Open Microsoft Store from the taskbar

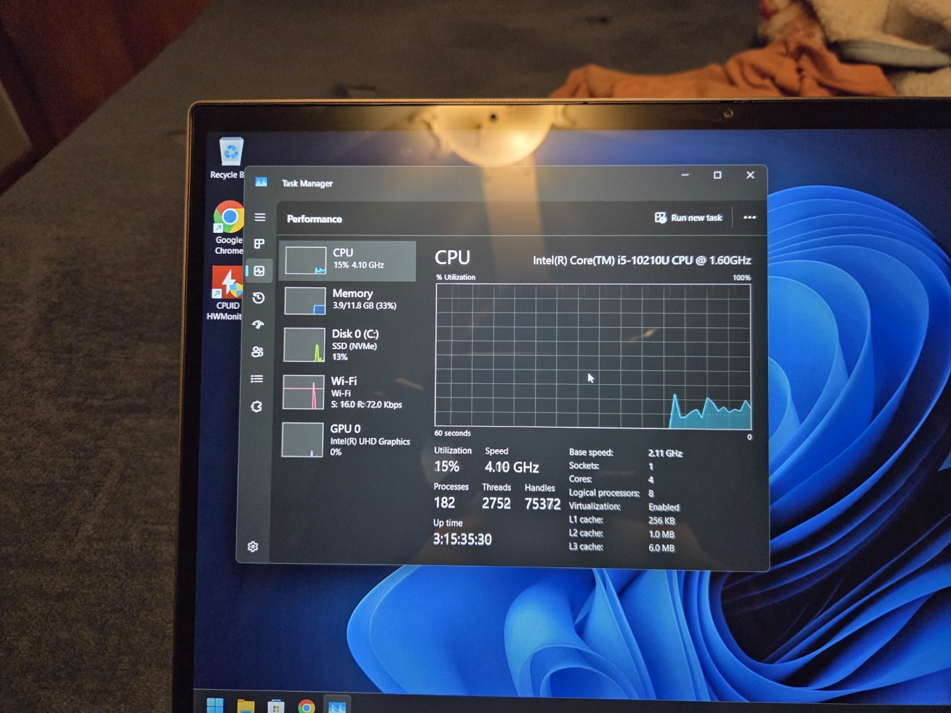(276, 706)
